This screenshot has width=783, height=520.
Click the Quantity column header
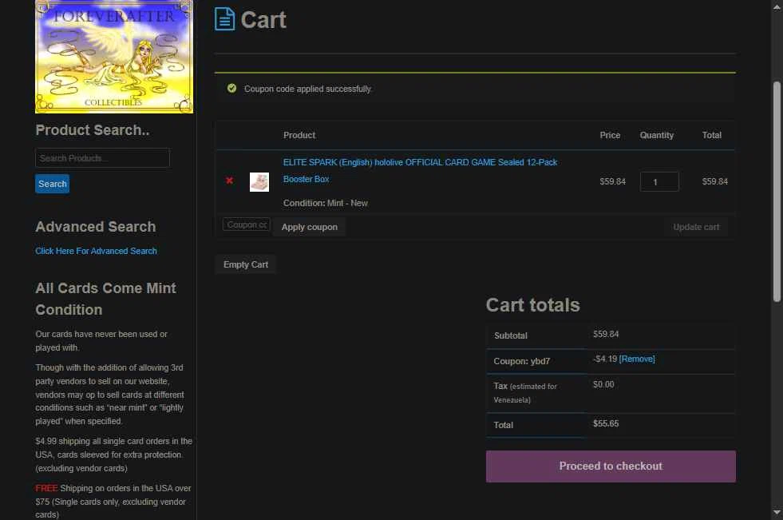coord(657,135)
